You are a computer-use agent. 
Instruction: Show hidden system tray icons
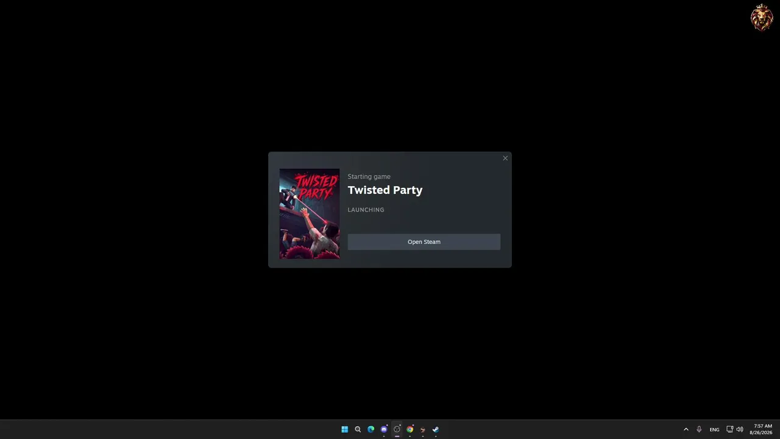(686, 429)
